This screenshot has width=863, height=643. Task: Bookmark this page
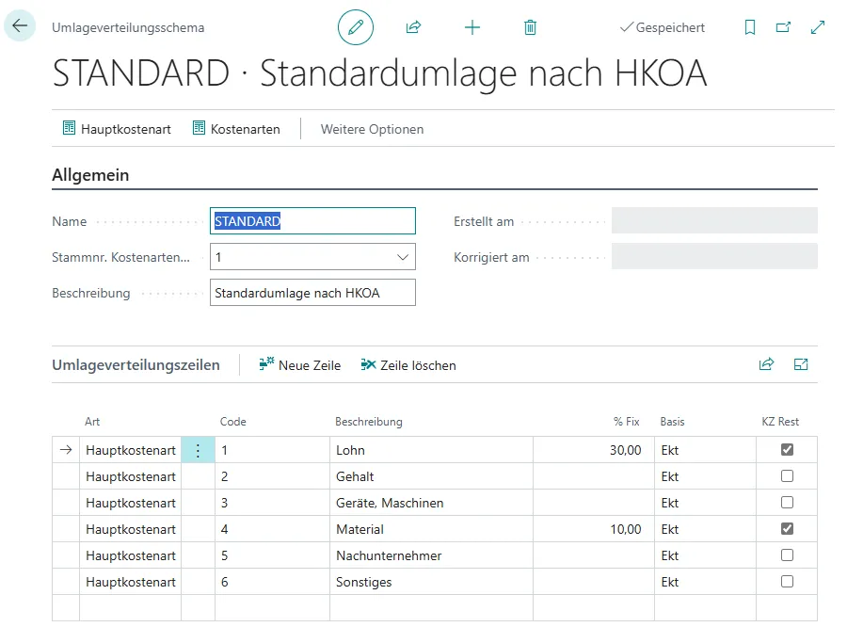click(x=749, y=27)
